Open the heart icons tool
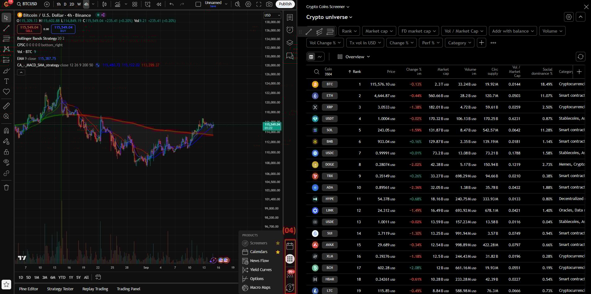 pyautogui.click(x=6, y=92)
